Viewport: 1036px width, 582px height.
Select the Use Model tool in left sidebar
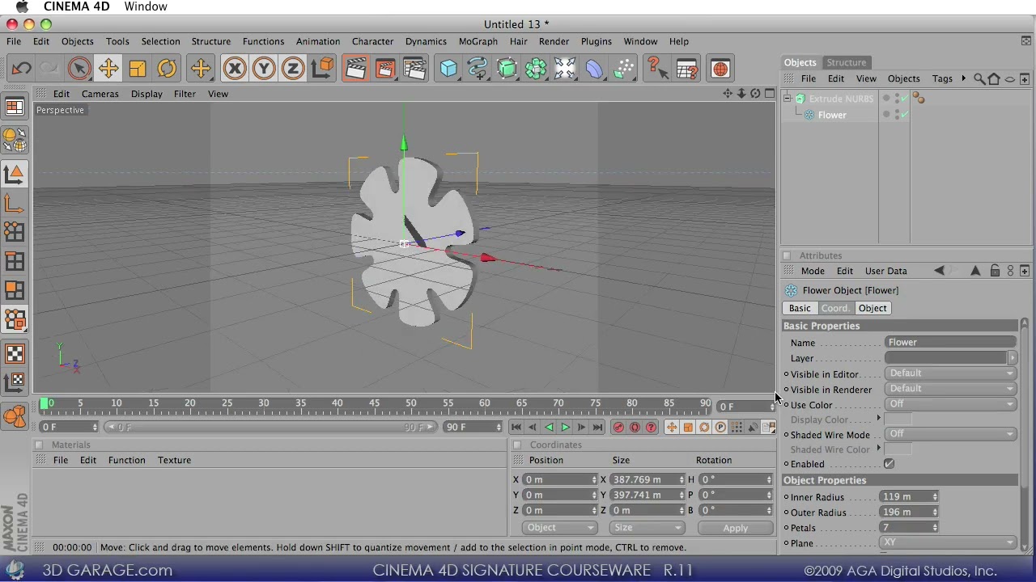15,174
